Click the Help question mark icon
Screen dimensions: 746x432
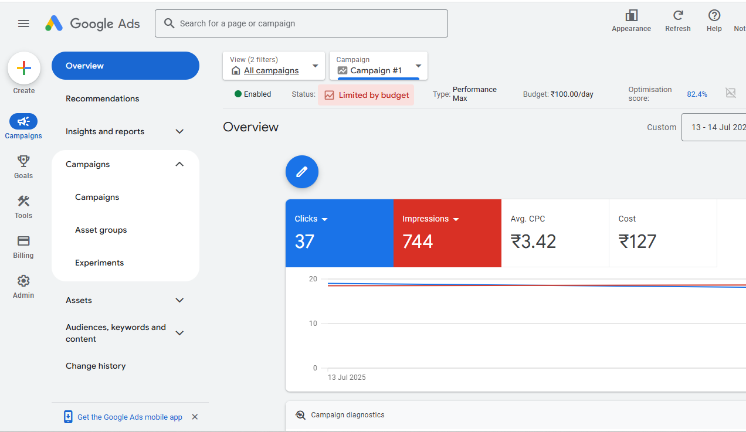click(x=714, y=16)
